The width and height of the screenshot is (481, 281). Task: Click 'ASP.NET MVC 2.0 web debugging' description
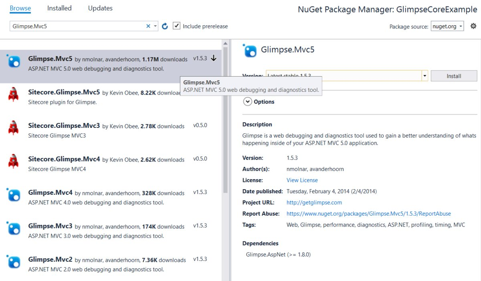pyautogui.click(x=96, y=269)
